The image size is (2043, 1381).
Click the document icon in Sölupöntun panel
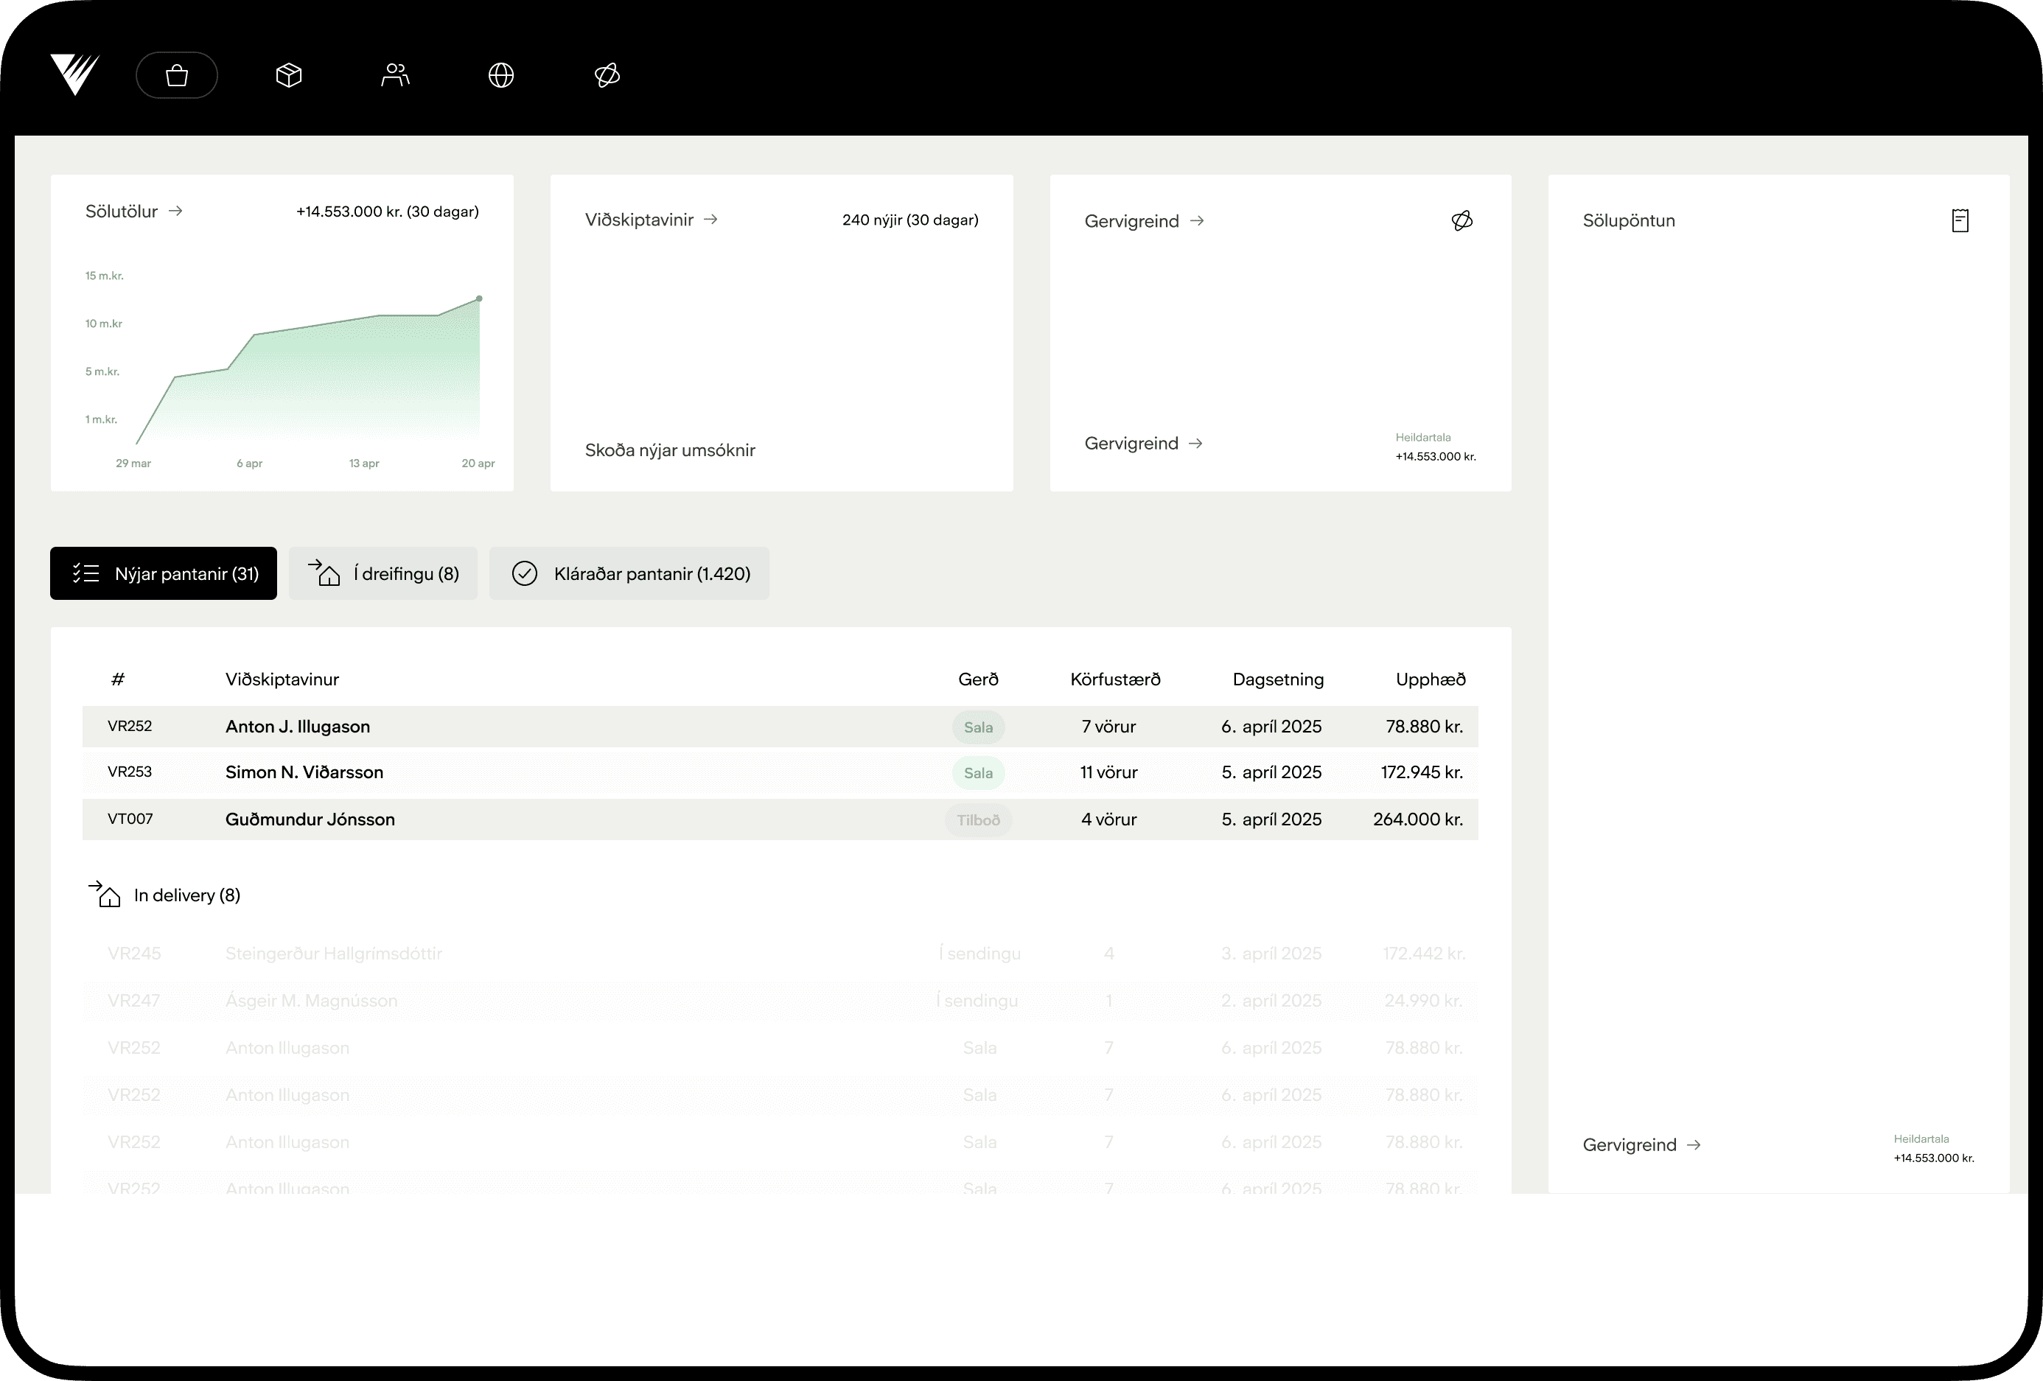[1960, 220]
